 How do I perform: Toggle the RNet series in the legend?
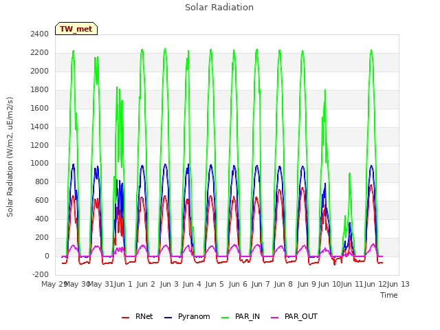137,316
